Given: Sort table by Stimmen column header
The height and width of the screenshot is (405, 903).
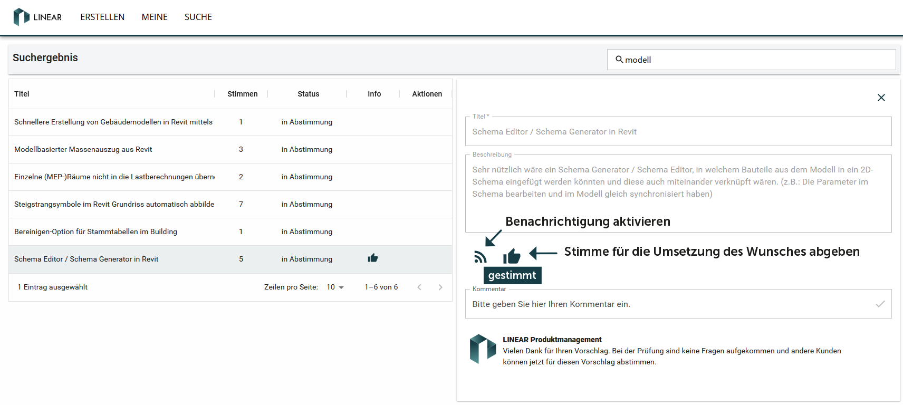Looking at the screenshot, I should click(x=242, y=94).
